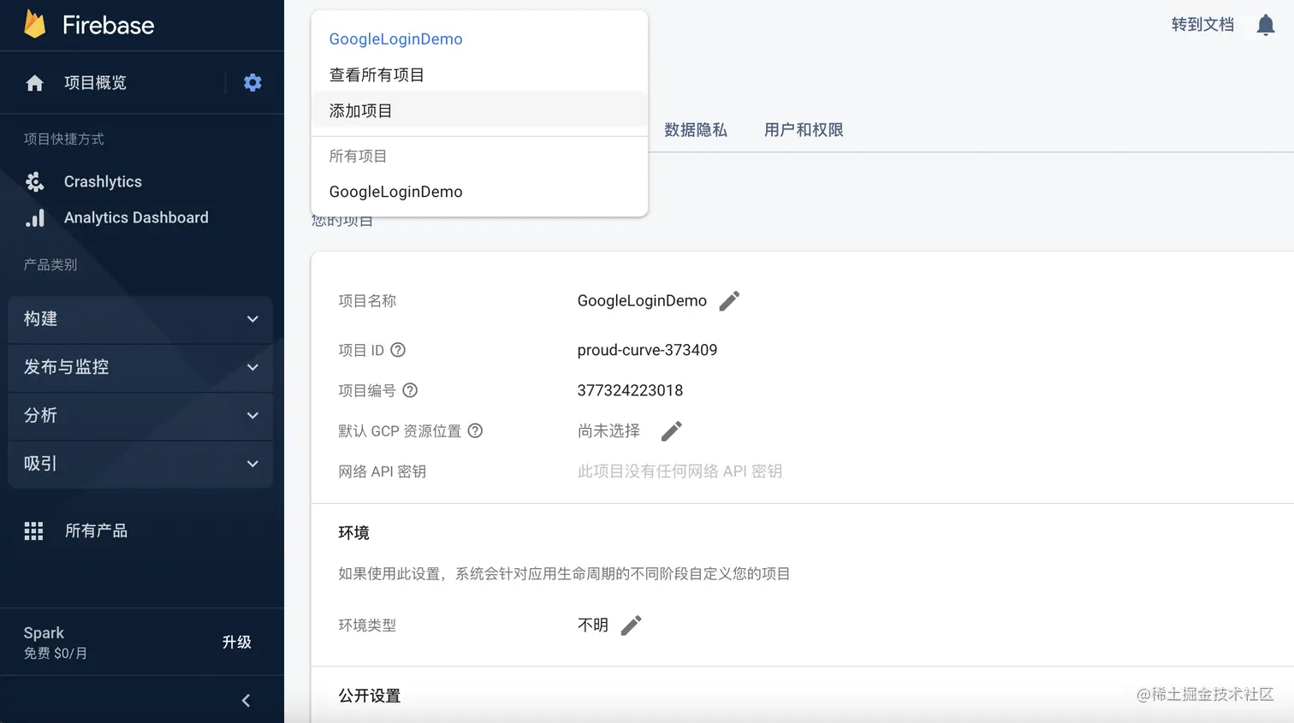
Task: Click the 所有项目 header in the dropdown
Action: (358, 157)
